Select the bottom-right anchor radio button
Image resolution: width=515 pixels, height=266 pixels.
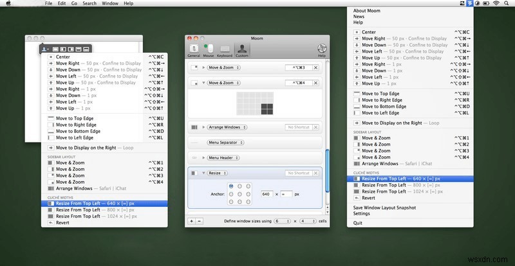pyautogui.click(x=248, y=200)
